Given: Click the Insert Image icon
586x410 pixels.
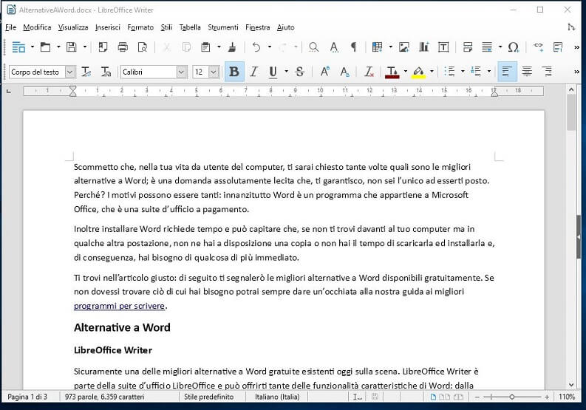Looking at the screenshot, I should (x=404, y=47).
